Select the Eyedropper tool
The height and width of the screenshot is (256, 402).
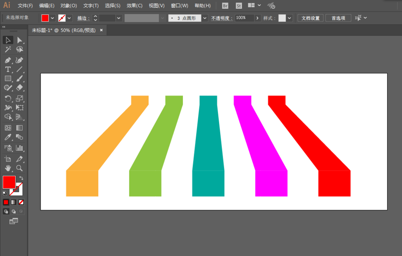[x=8, y=137]
